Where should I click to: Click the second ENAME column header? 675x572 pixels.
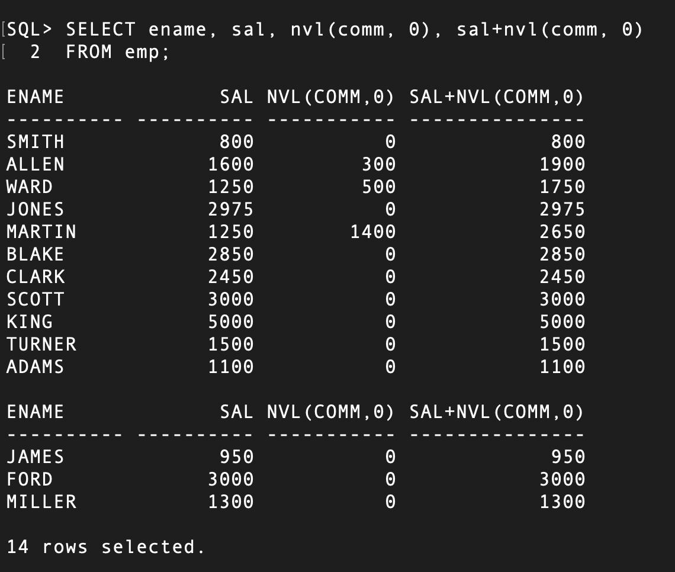click(x=36, y=412)
